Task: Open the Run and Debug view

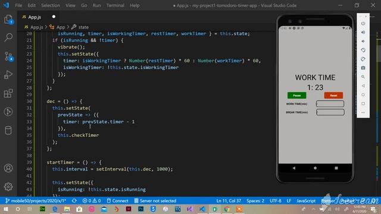Action: pyautogui.click(x=8, y=75)
